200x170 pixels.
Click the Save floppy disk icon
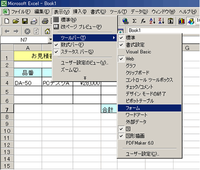coord(25,21)
